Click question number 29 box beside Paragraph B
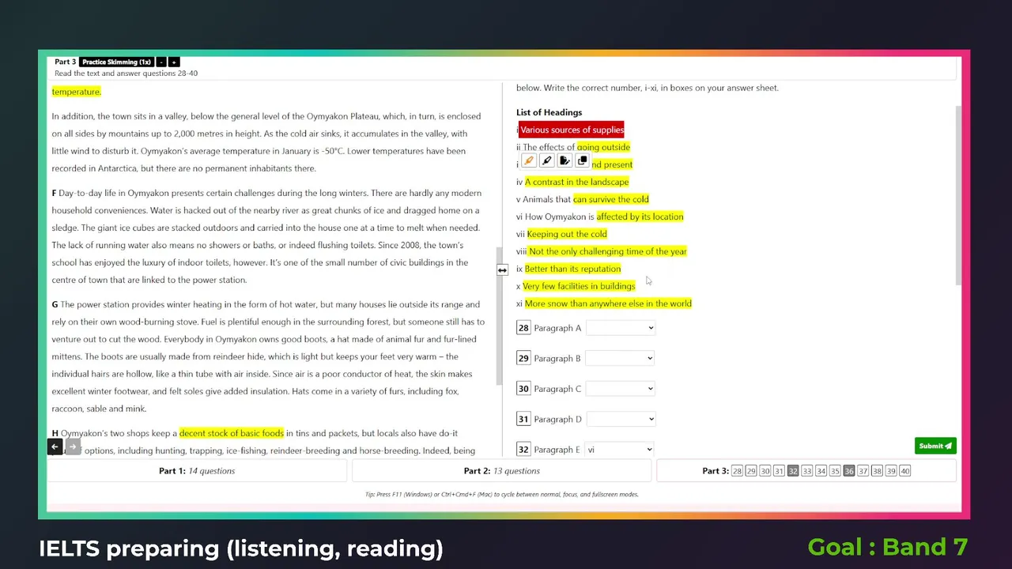 pos(523,358)
